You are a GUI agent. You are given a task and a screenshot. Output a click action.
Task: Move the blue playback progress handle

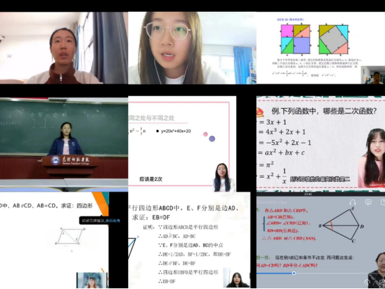(x=294, y=273)
